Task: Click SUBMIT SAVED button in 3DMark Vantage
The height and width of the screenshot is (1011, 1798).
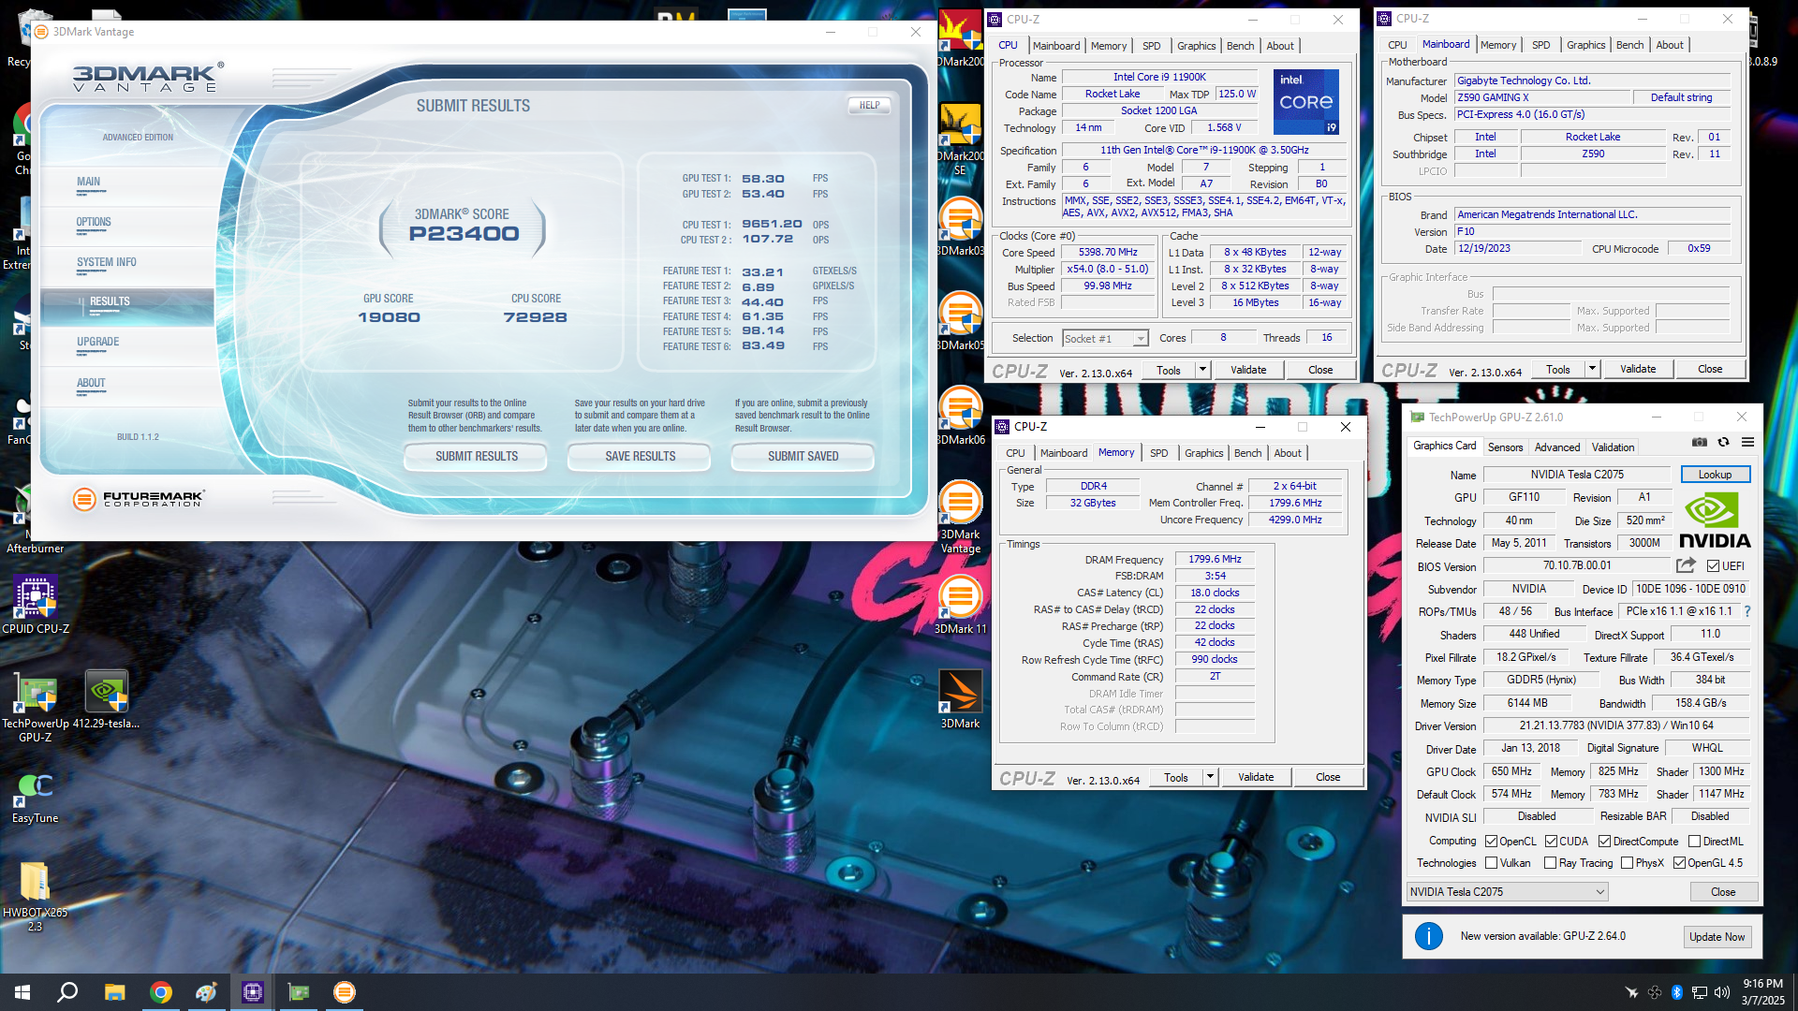Action: click(x=803, y=457)
